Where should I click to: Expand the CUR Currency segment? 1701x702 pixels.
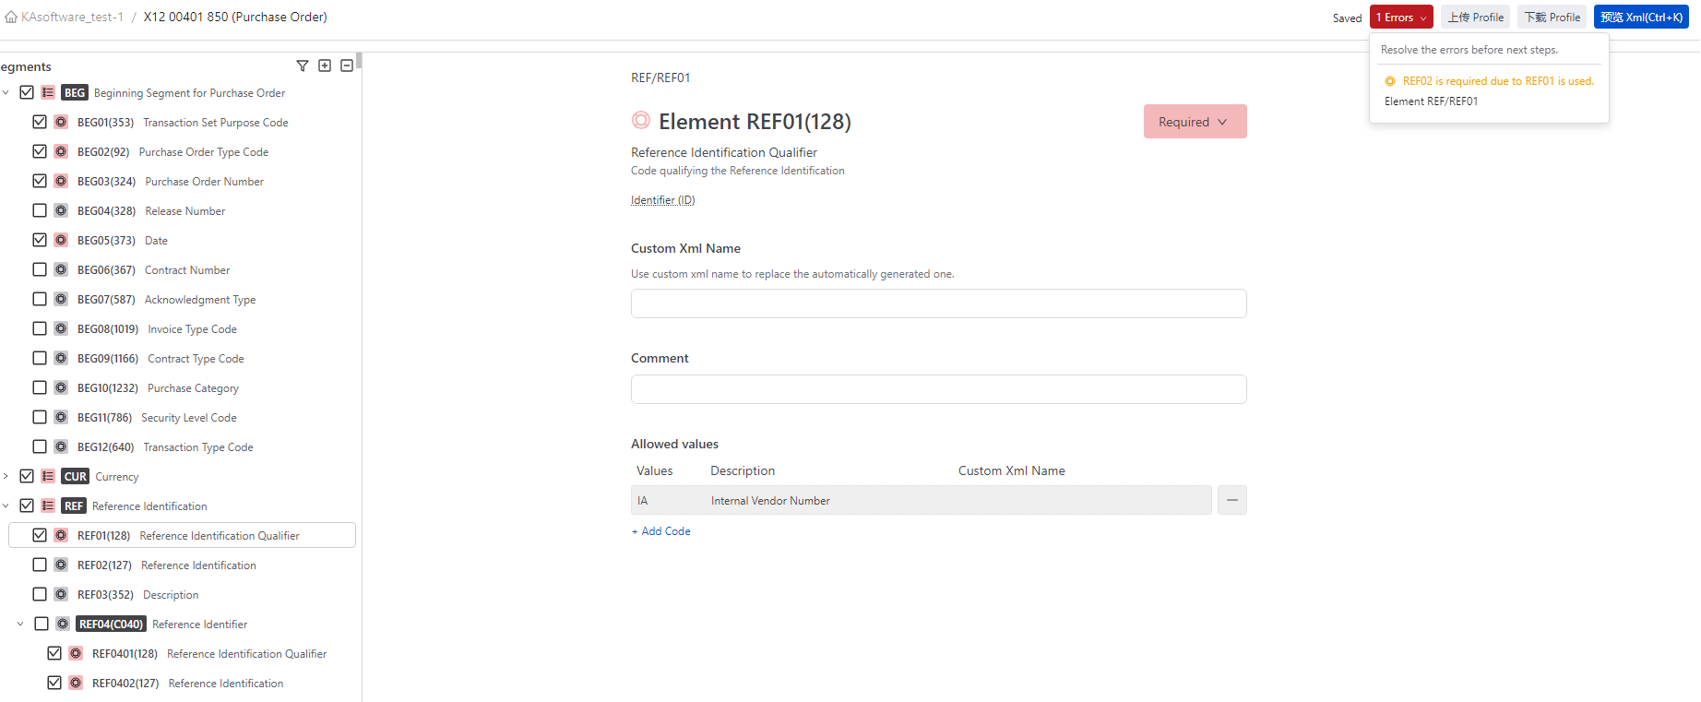6,476
